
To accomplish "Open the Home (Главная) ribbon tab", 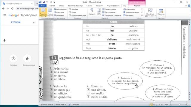I will point(52,6).
